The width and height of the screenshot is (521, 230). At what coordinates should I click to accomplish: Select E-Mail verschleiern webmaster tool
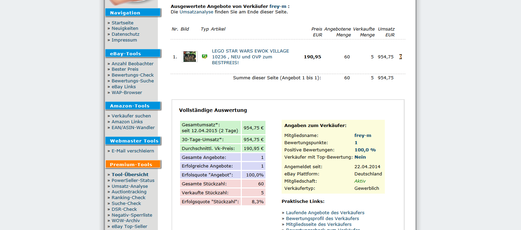(x=133, y=151)
